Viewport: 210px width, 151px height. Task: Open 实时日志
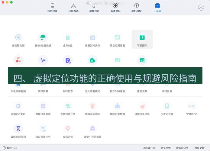(68, 91)
